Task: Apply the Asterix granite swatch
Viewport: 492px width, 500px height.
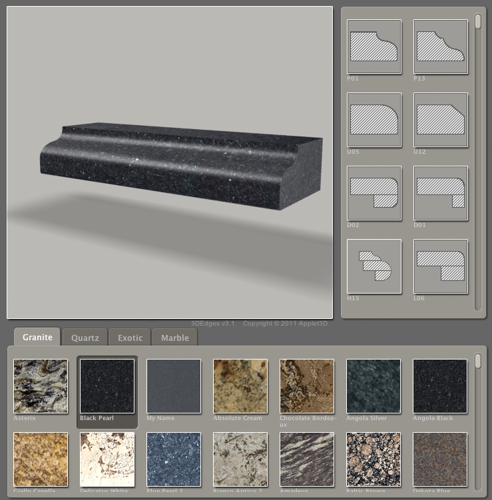Action: pos(41,386)
